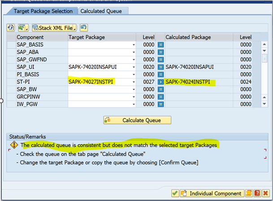This screenshot has width=273, height=201.
Task: Select the ST-PI component cell
Action: click(x=42, y=82)
